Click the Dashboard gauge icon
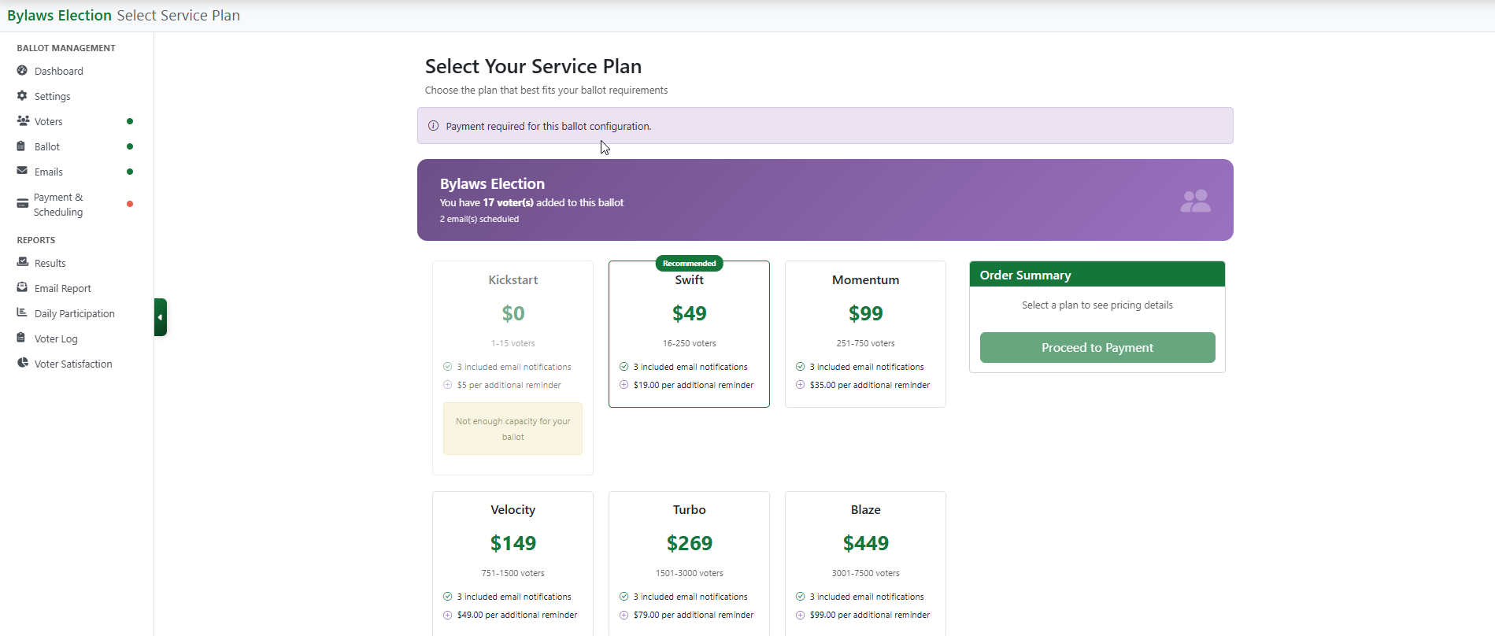The image size is (1495, 636). (22, 71)
